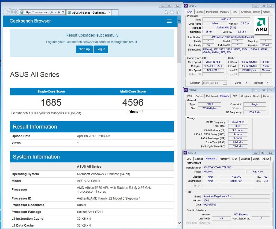This screenshot has width=276, height=229.
Task: Click the BIOS Date 04/01/2016 value
Action: [x=236, y=204]
